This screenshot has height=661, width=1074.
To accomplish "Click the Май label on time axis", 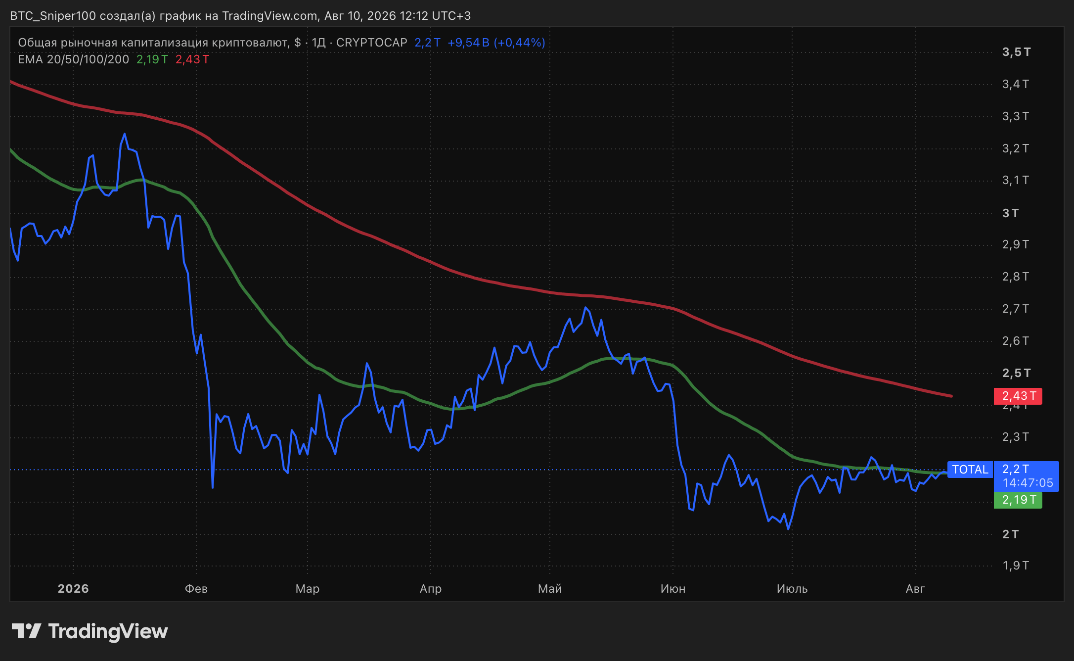I will [550, 589].
